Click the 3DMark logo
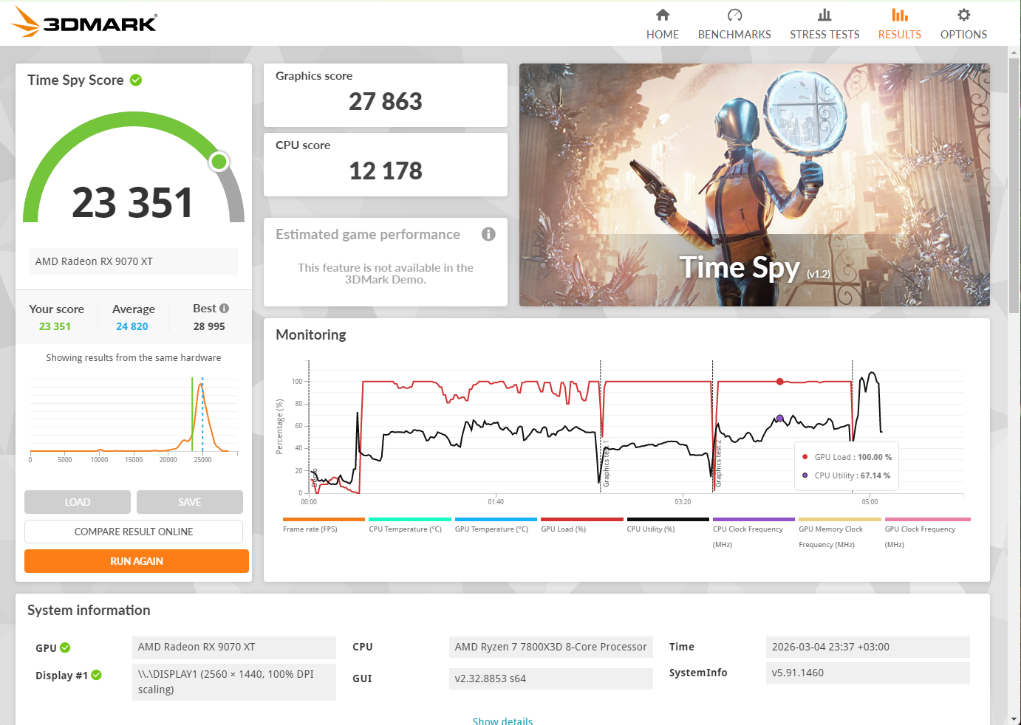This screenshot has width=1021, height=725. pyautogui.click(x=84, y=22)
